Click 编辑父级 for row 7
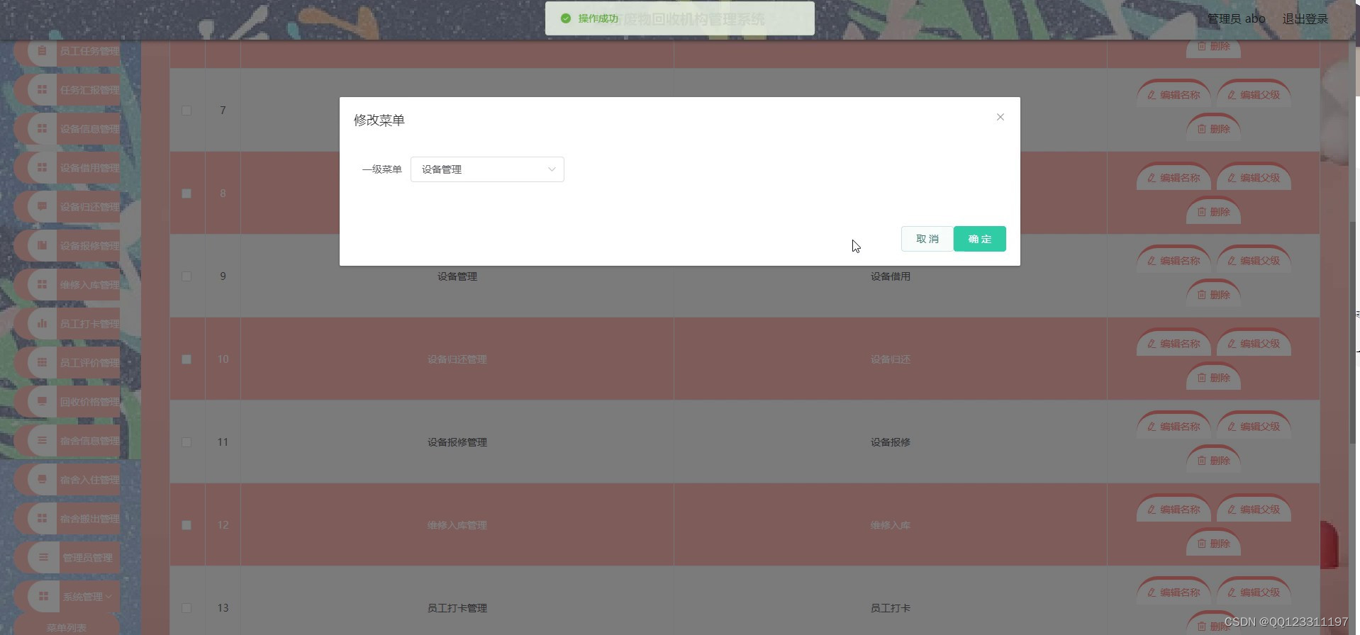This screenshot has width=1360, height=635. (x=1254, y=95)
